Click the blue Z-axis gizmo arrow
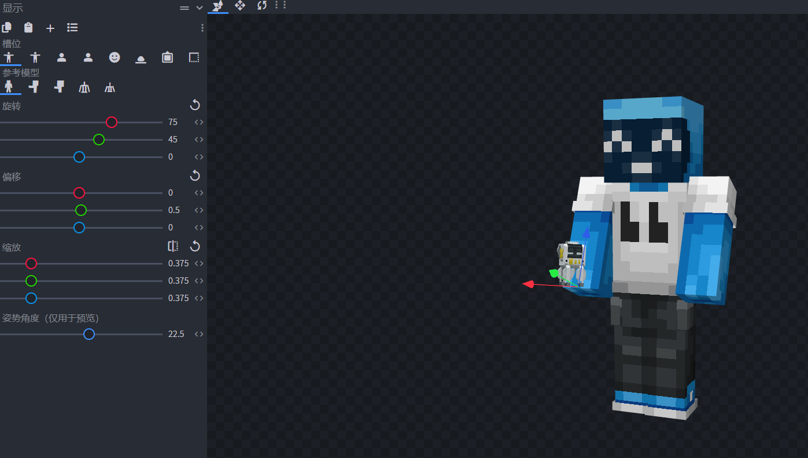808x458 pixels. 586,233
